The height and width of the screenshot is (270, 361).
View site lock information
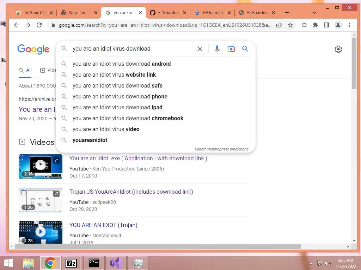click(53, 25)
